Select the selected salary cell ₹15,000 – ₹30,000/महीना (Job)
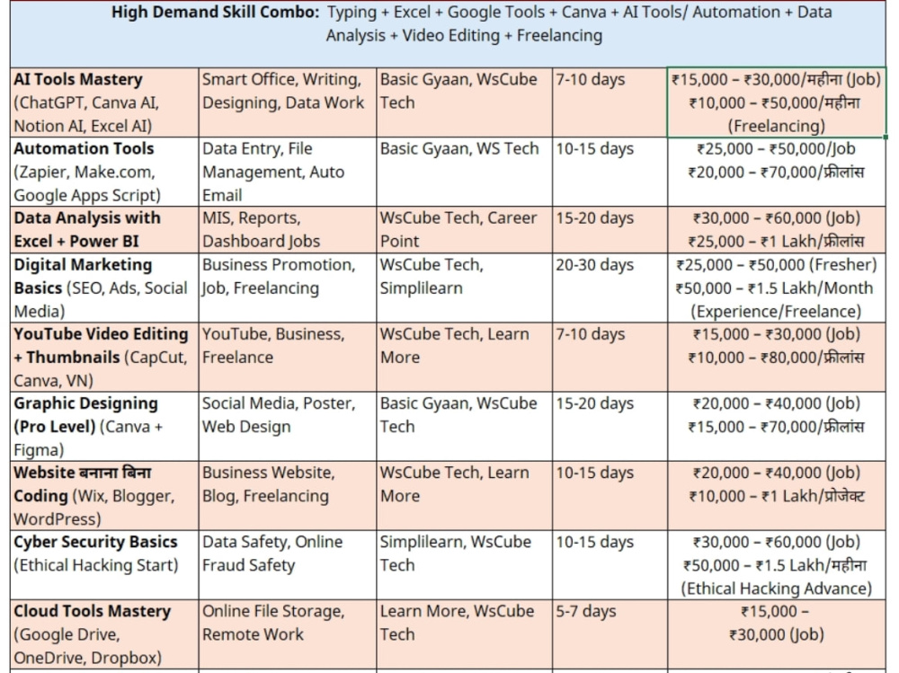This screenshot has width=899, height=673. 777,102
